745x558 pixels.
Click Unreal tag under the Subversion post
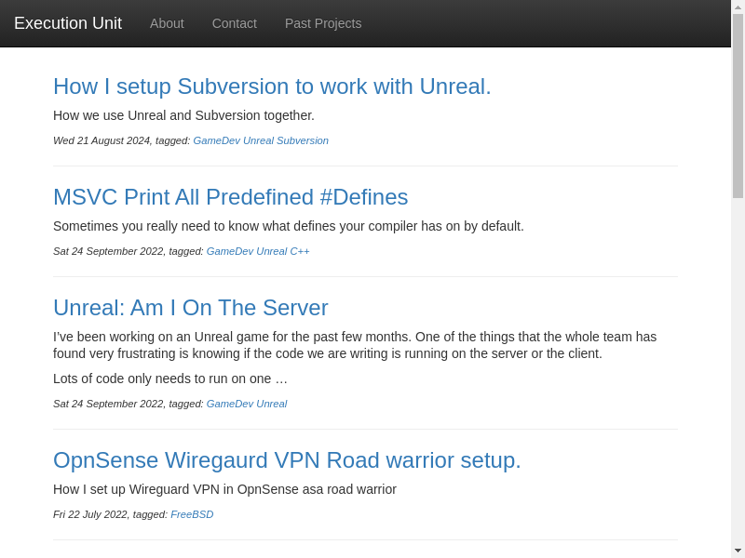click(x=258, y=140)
